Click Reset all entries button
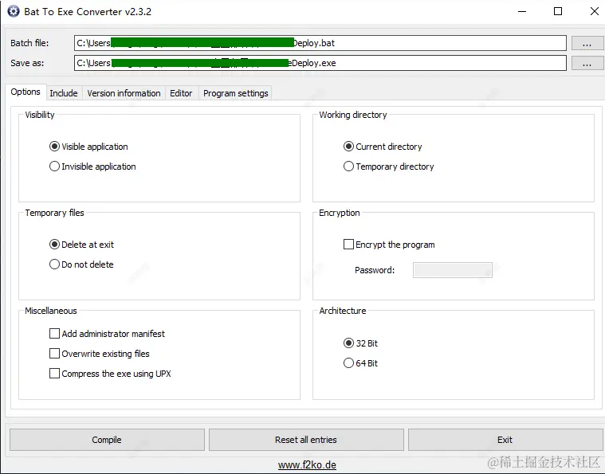Image resolution: width=605 pixels, height=474 pixels. click(306, 440)
